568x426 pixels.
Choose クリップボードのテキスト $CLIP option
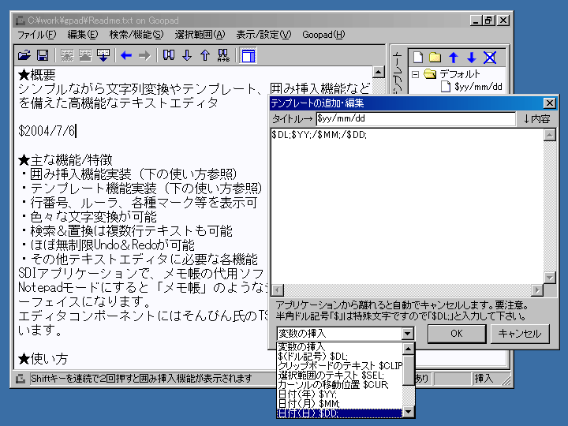[x=340, y=366]
